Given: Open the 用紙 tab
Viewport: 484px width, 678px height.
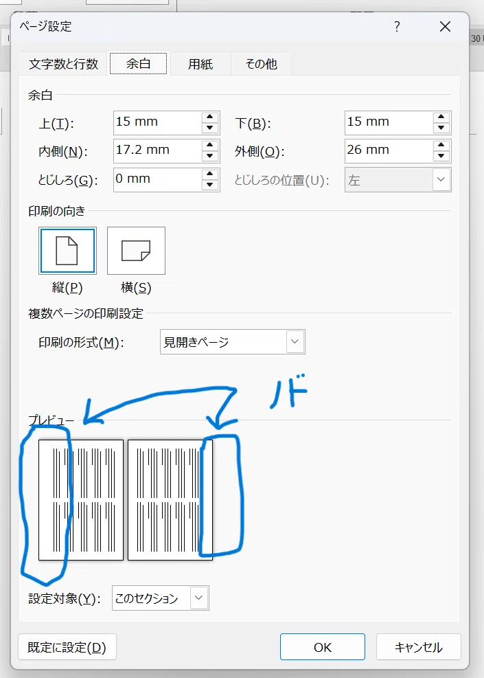Looking at the screenshot, I should (200, 64).
